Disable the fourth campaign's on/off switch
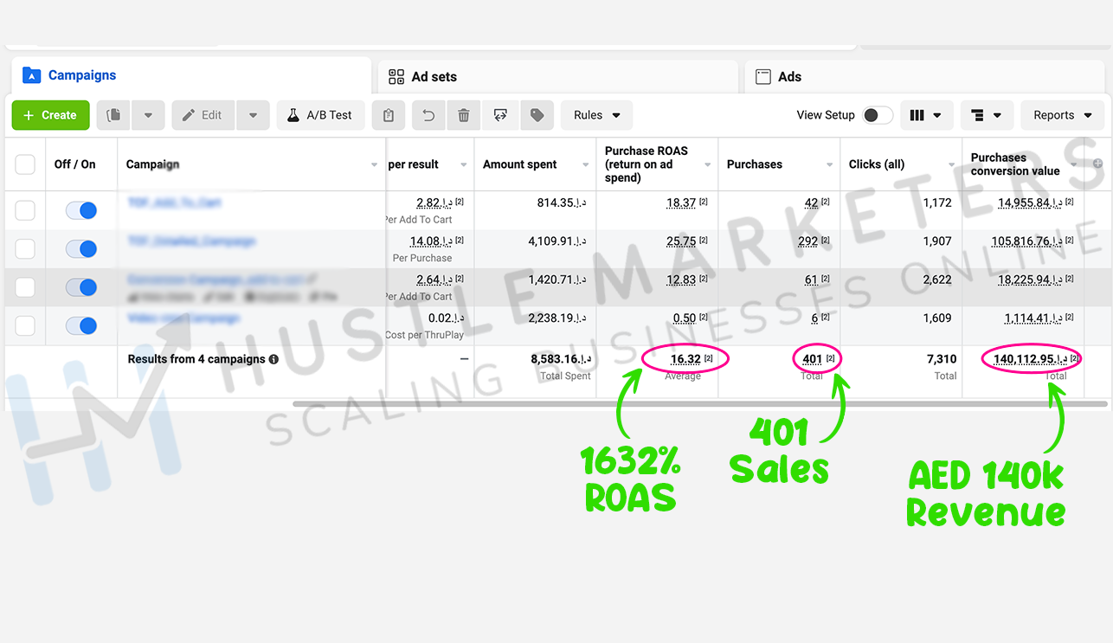Image resolution: width=1113 pixels, height=643 pixels. (x=81, y=325)
